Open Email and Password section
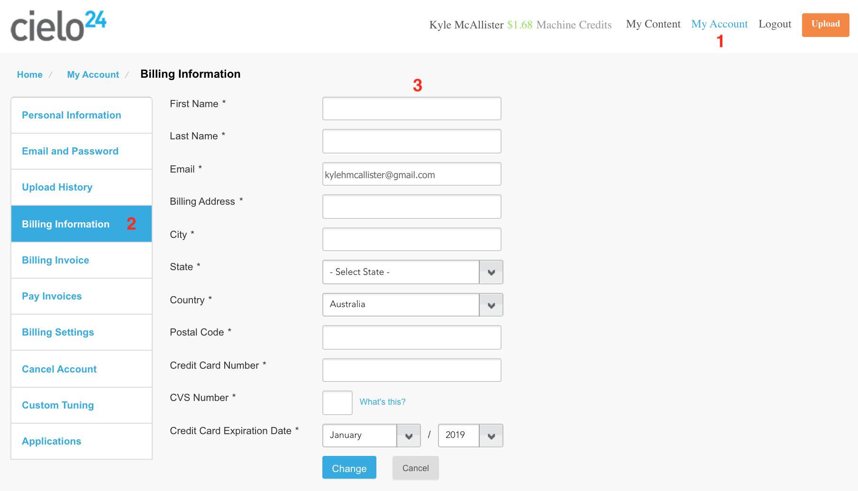Screen dimensions: 858x491 point(82,151)
